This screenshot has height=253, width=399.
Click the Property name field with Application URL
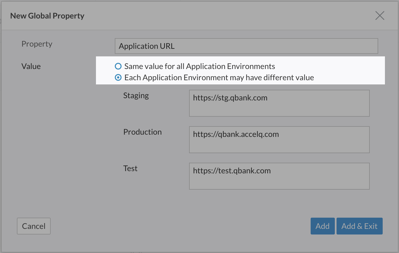pos(246,46)
